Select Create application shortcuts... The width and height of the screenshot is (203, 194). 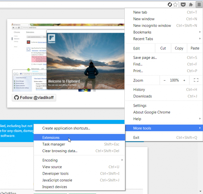click(x=79, y=128)
